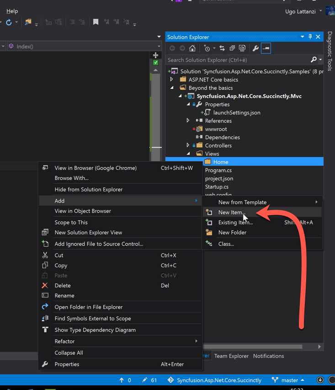Click the Solution Explorer horizontal scrollbar
Viewport: 335px width, 390px height.
coord(253,347)
